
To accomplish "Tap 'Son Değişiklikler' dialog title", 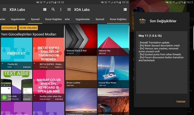I will click(x=163, y=21).
